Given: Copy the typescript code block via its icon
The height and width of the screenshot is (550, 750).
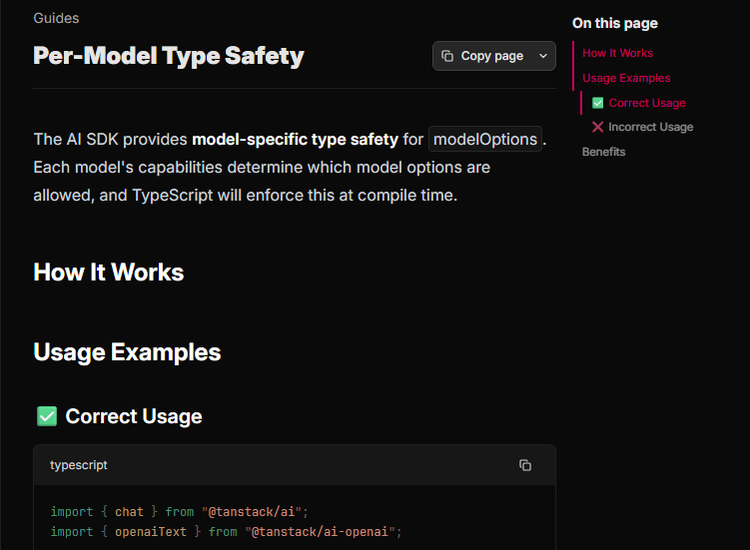Looking at the screenshot, I should [525, 465].
